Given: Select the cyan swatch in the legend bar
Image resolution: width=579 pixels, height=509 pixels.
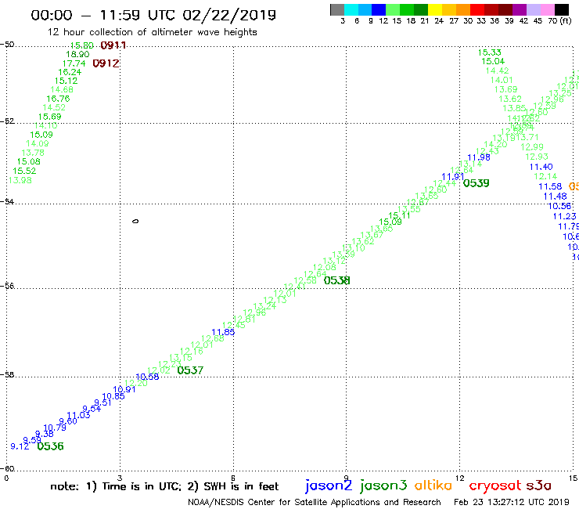Looking at the screenshot, I should [351, 9].
